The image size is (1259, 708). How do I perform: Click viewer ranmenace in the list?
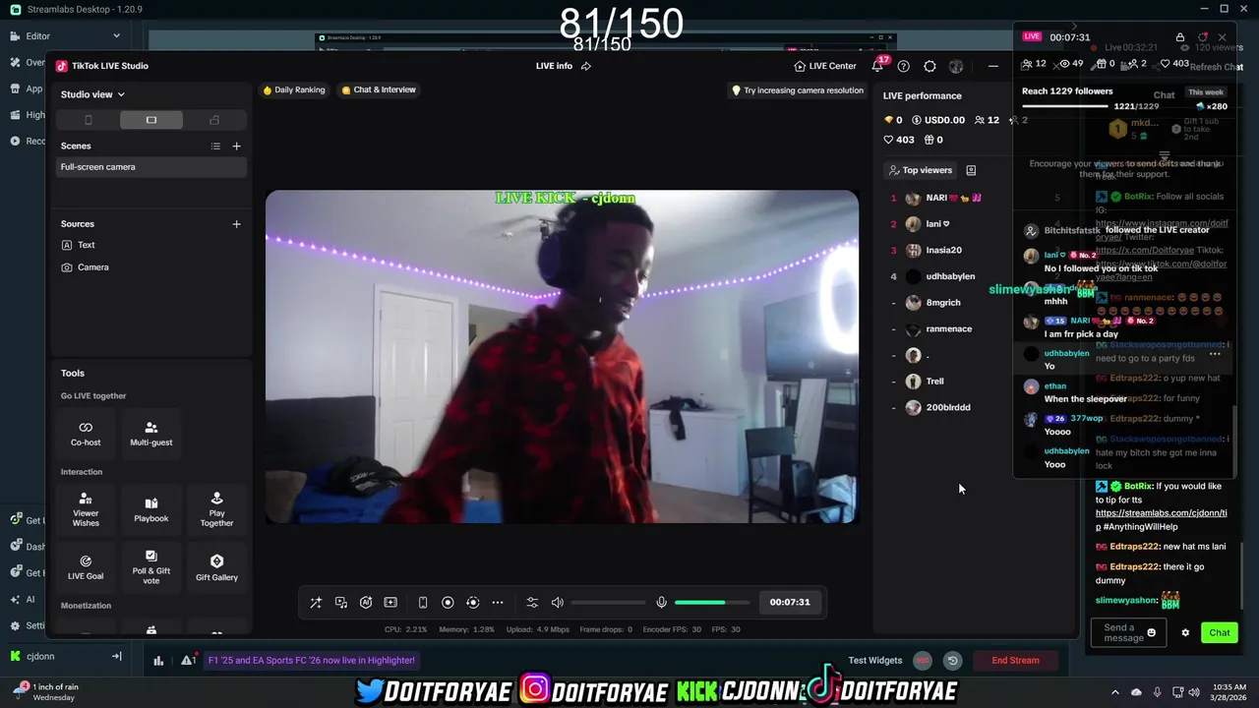click(948, 329)
